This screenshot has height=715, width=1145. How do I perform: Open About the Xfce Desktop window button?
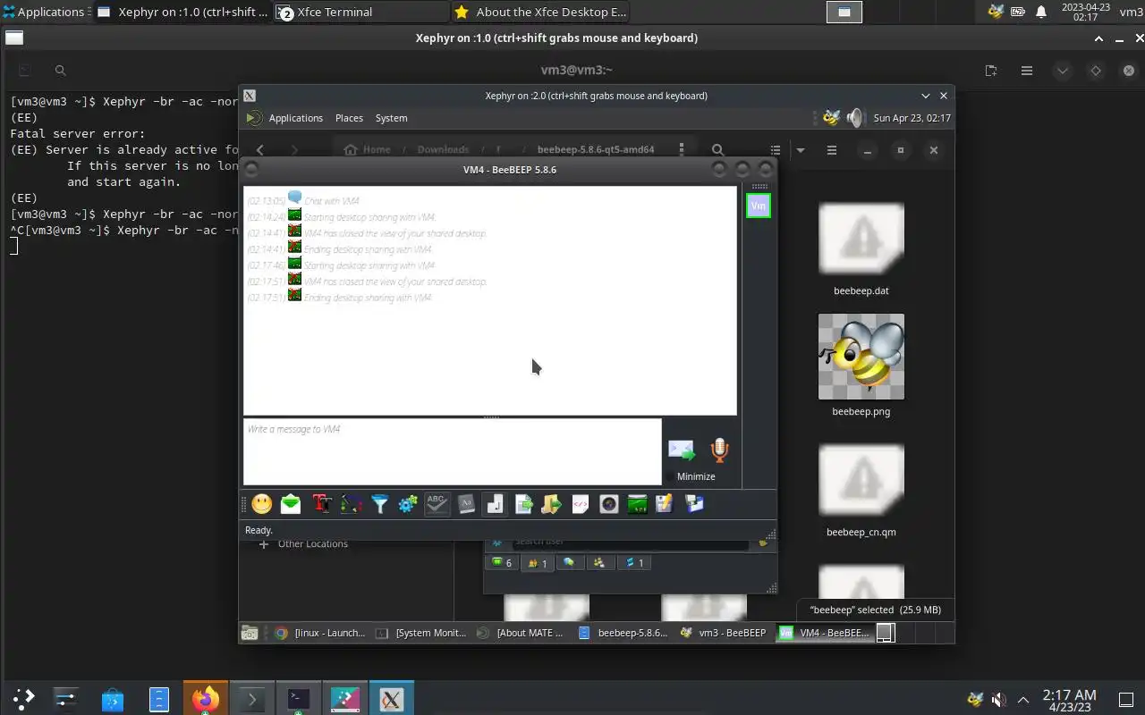539,12
